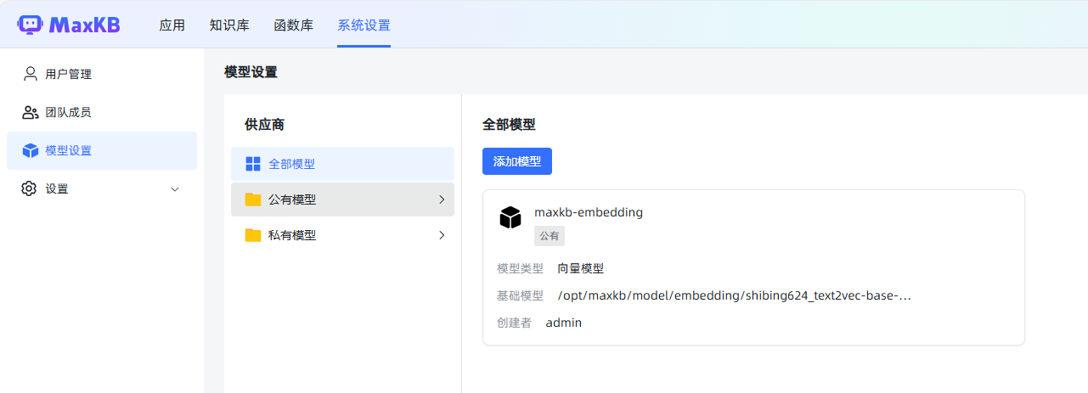The width and height of the screenshot is (1088, 393).
Task: Click the yellow folder icon for 公有模型
Action: tap(253, 199)
